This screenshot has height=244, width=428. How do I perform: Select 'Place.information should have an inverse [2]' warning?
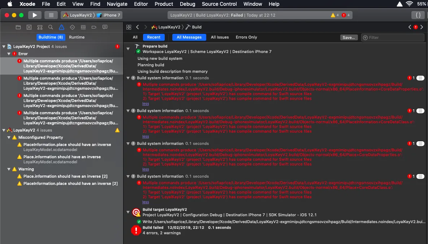point(62,177)
